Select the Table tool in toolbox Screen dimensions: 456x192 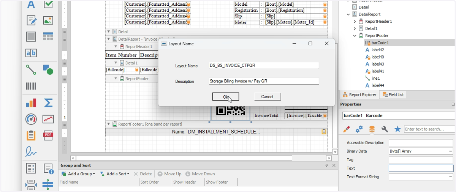pyautogui.click(x=48, y=37)
